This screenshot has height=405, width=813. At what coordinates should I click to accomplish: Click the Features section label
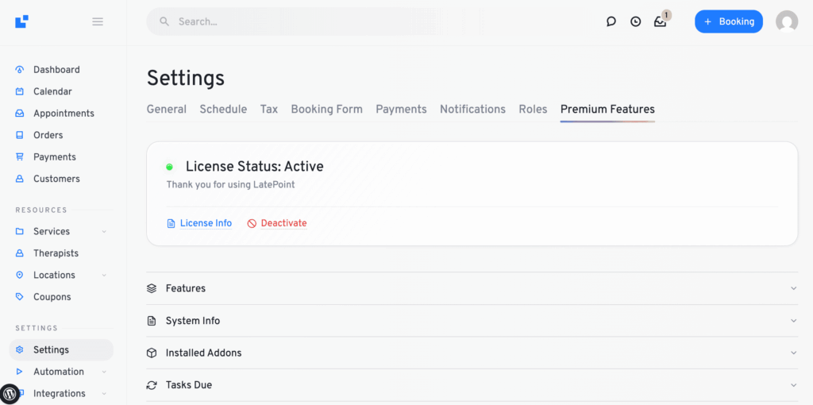pyautogui.click(x=186, y=288)
